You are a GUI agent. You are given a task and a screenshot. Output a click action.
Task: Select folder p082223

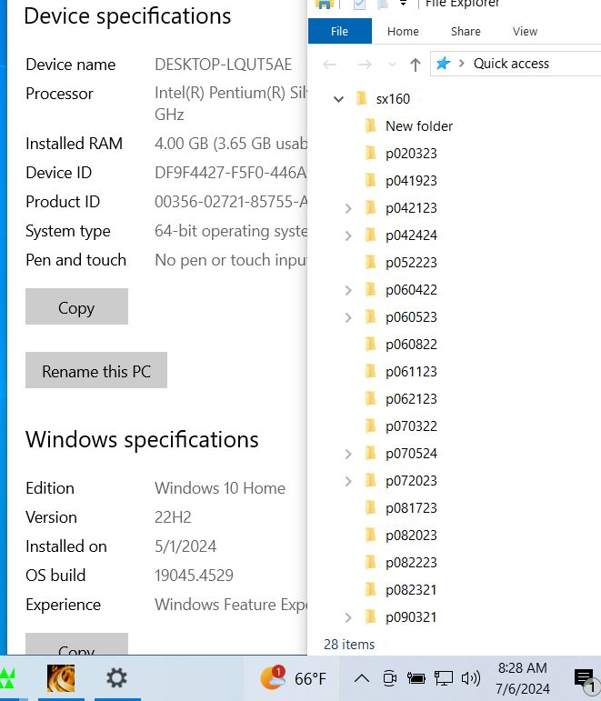click(x=411, y=563)
